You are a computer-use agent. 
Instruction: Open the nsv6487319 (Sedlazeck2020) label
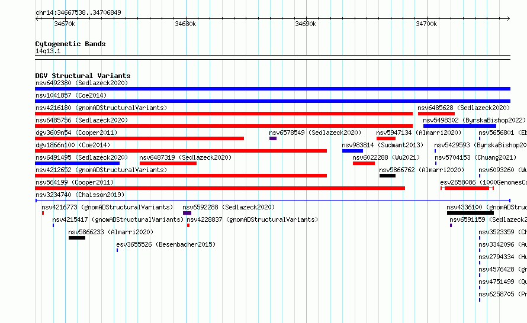[x=185, y=157]
